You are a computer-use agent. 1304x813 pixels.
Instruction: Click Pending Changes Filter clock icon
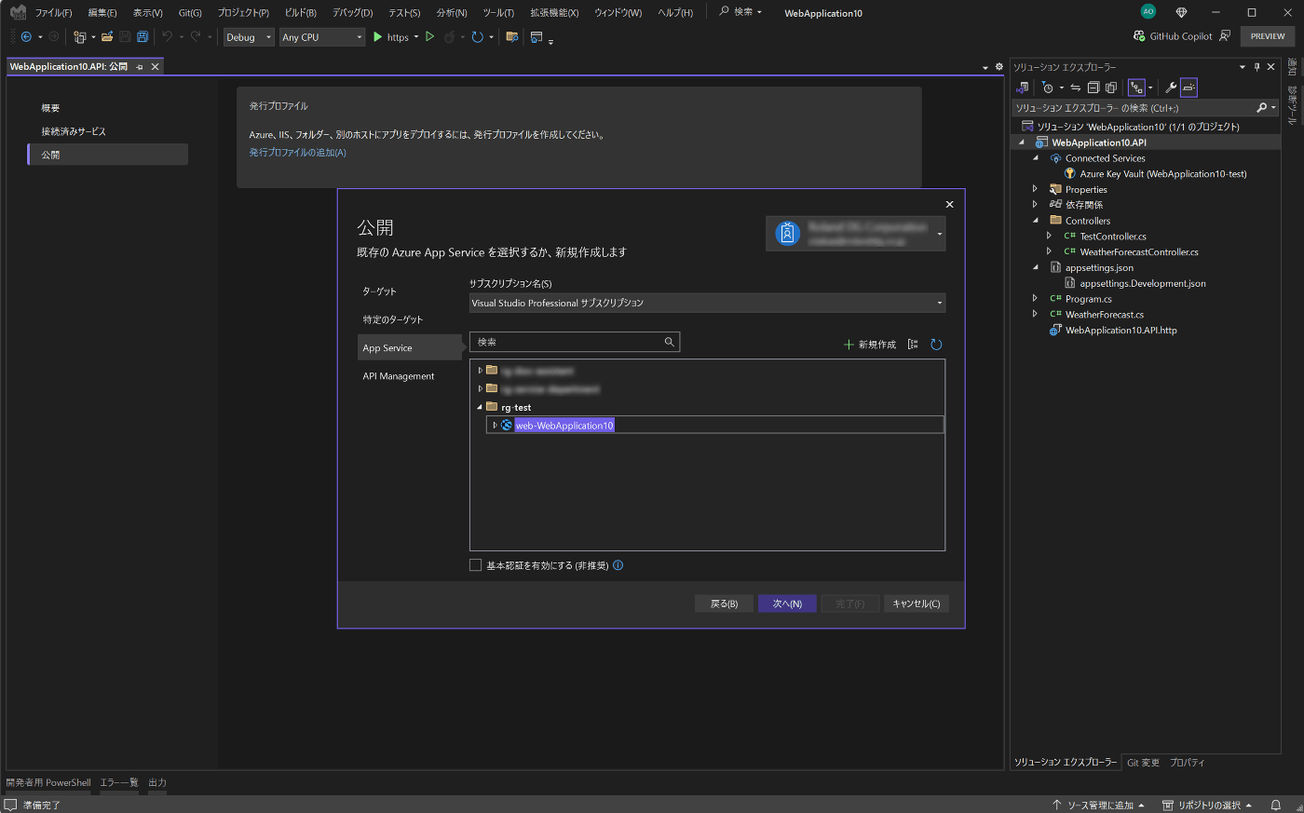coord(1048,88)
